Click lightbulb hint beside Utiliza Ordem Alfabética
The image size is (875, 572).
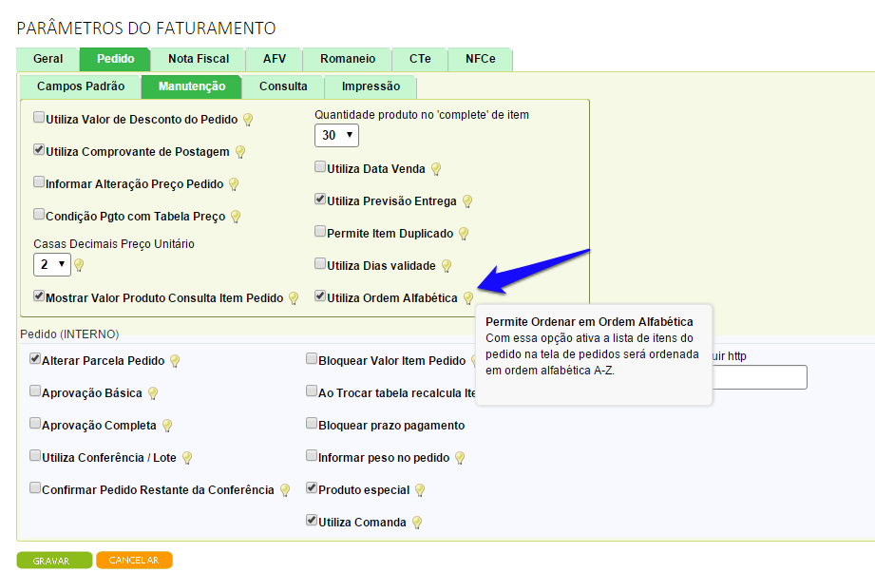click(x=467, y=297)
